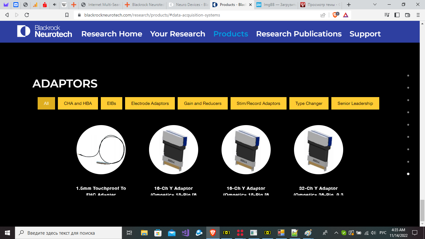Screen dimensions: 425x239
Task: Switch to the pinned blue envelope mail tab
Action: 16,5
